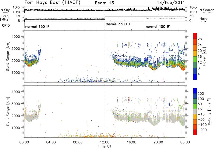Click the '4' value on the power colorbar
This screenshot has width=214, height=148.
198,74
